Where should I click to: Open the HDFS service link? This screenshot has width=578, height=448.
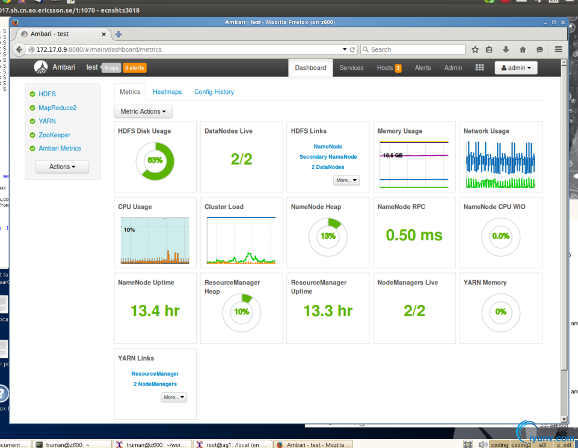pyautogui.click(x=47, y=94)
